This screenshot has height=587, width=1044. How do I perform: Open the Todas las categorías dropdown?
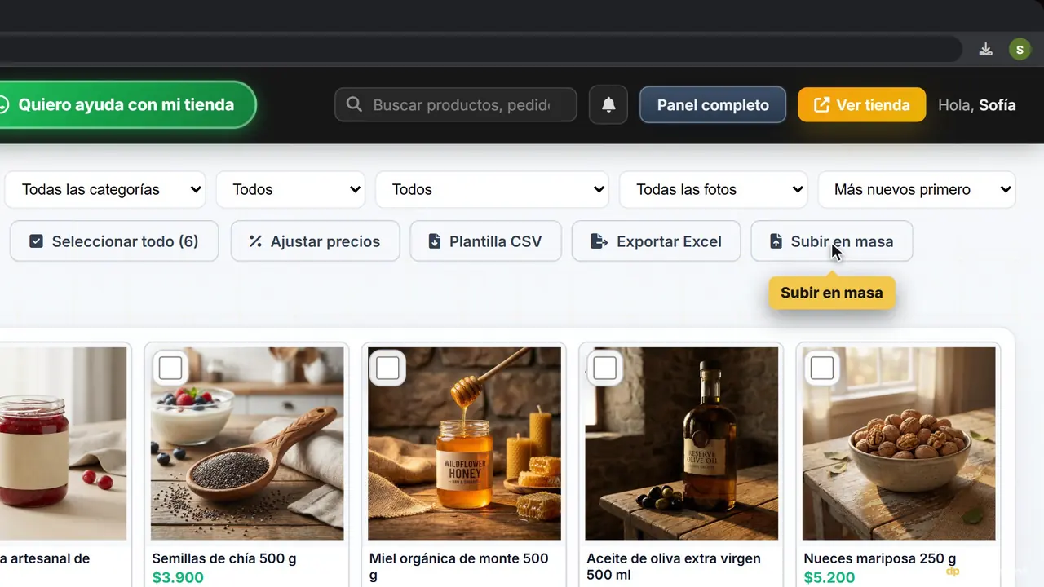coord(105,189)
